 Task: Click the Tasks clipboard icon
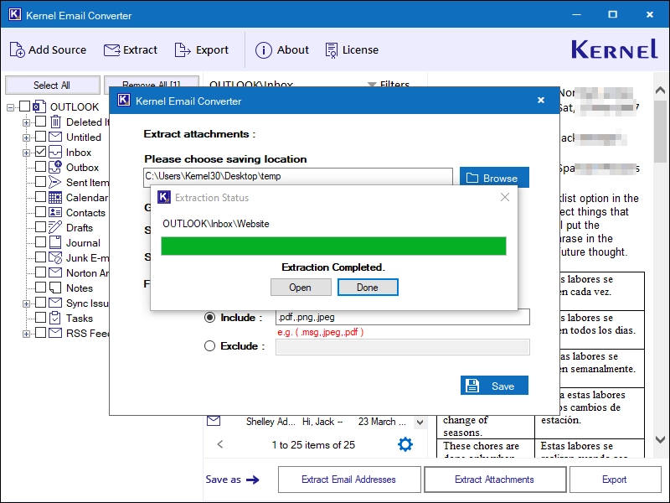coord(55,318)
